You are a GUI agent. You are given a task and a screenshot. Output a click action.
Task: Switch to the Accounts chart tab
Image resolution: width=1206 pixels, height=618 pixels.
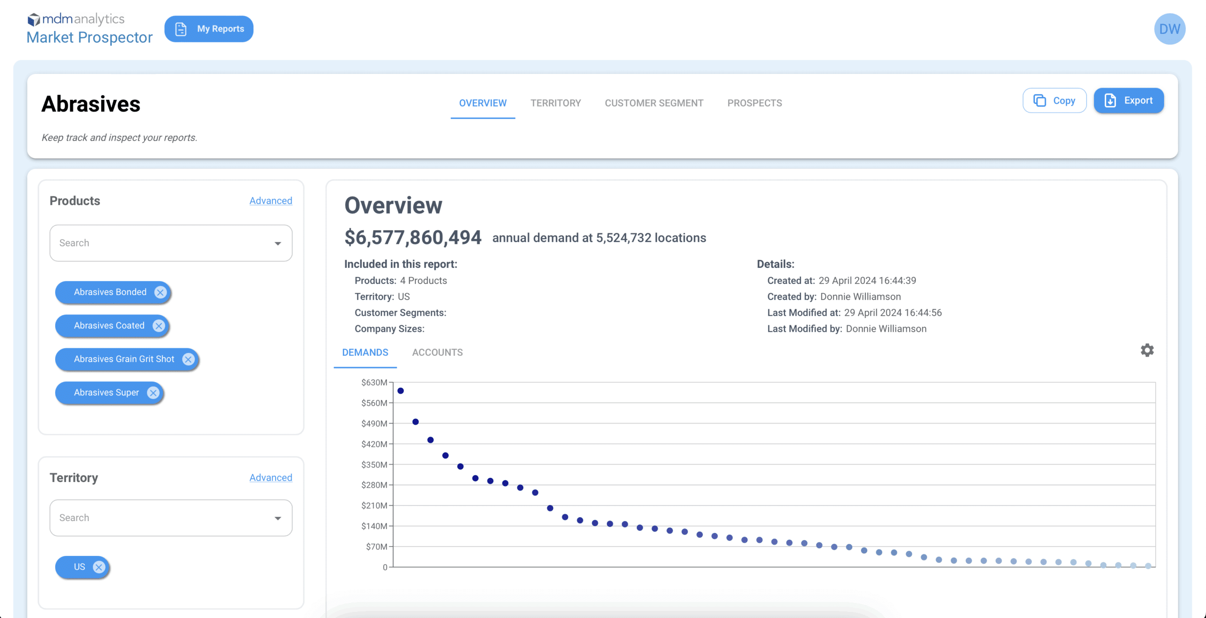437,353
